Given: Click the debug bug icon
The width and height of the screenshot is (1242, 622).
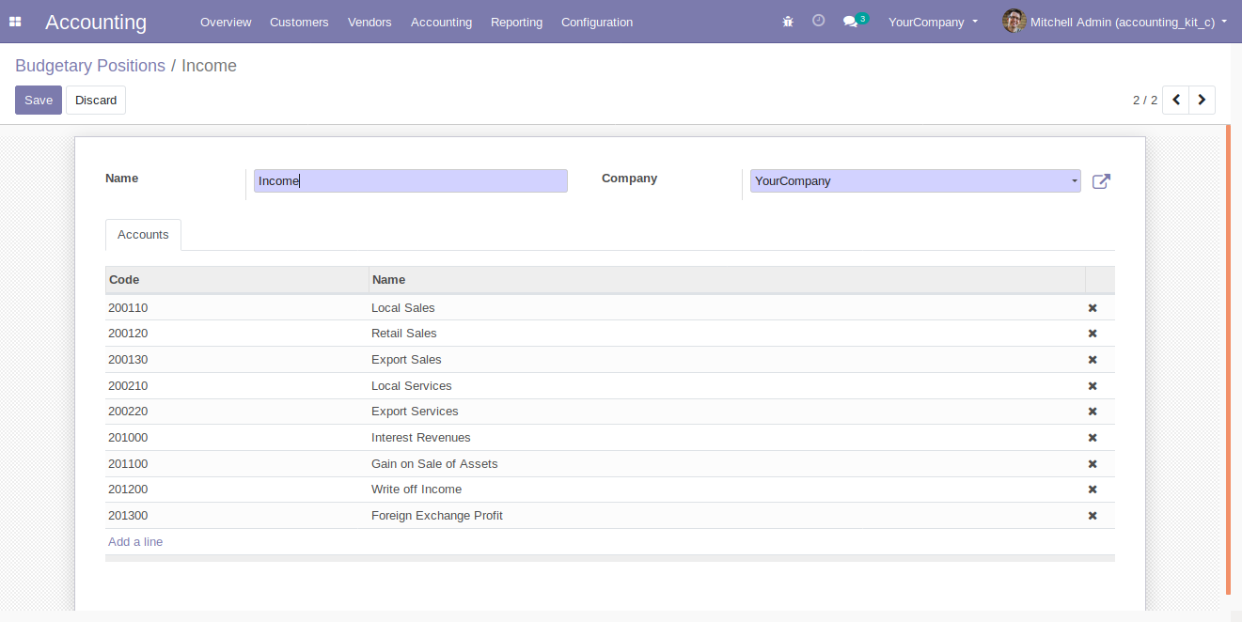Looking at the screenshot, I should click(x=788, y=22).
